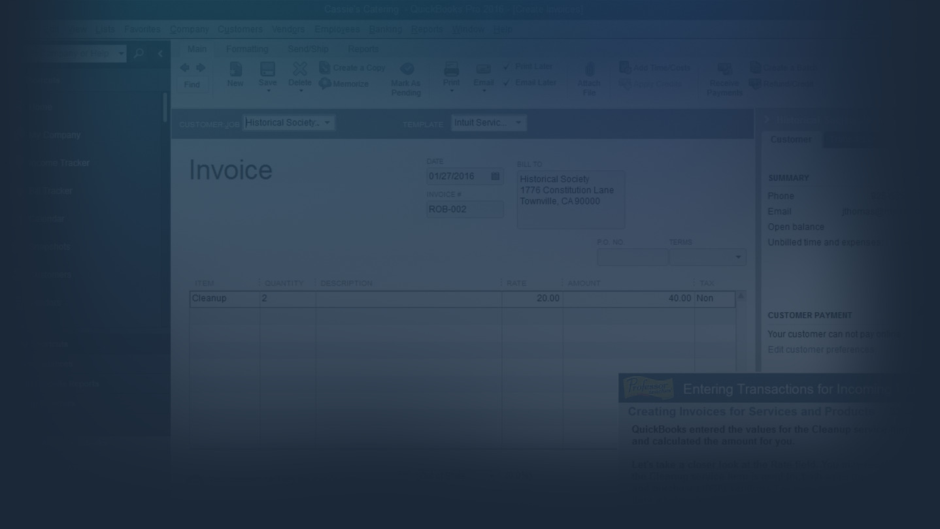
Task: Select the Customer tab in side panel
Action: pos(791,140)
